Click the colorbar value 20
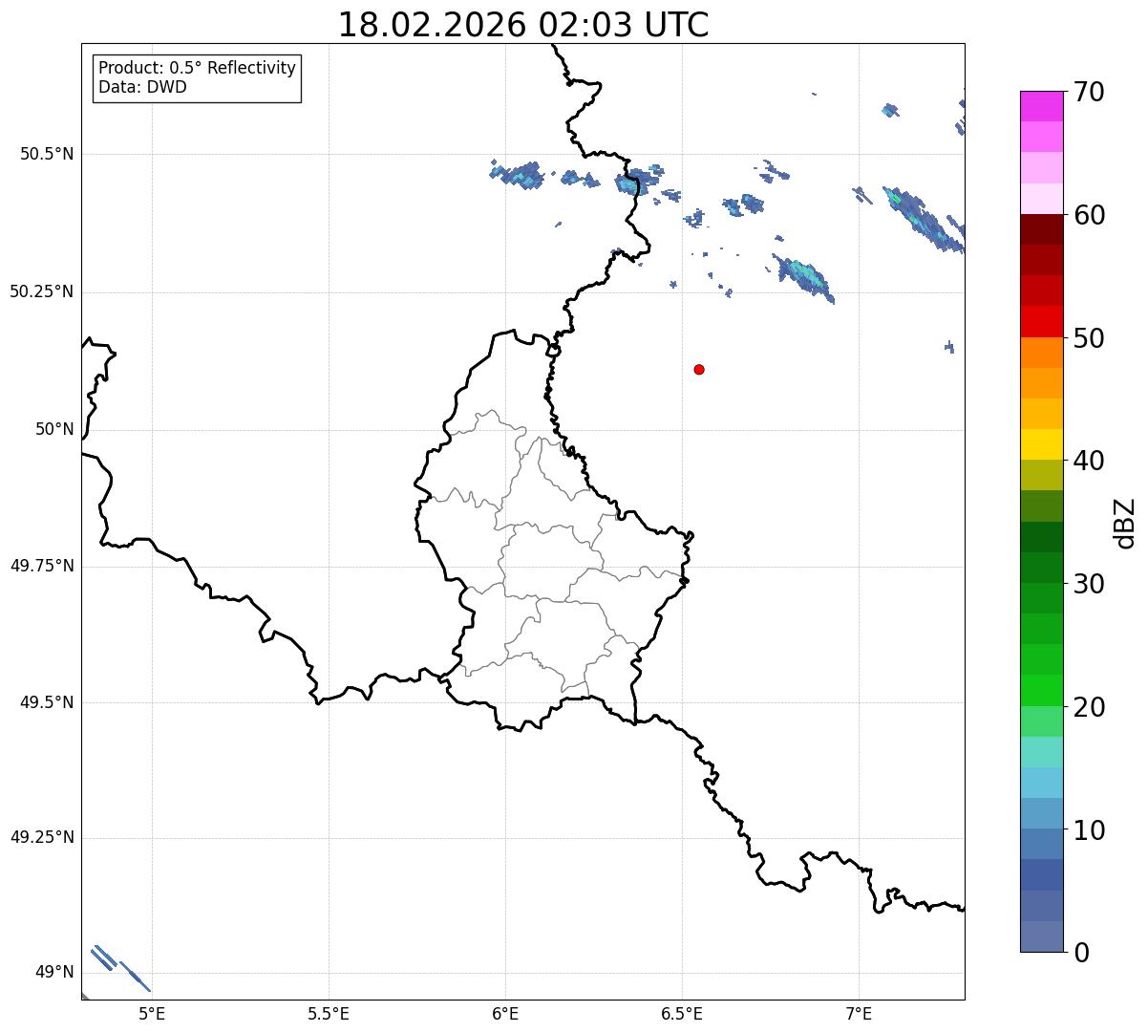The image size is (1148, 1033). click(1089, 707)
